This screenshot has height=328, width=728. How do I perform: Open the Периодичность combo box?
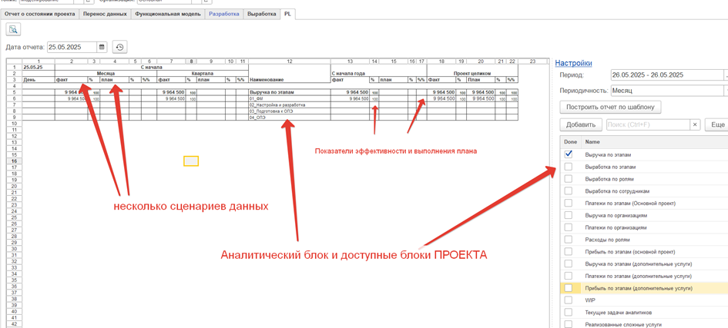point(669,91)
